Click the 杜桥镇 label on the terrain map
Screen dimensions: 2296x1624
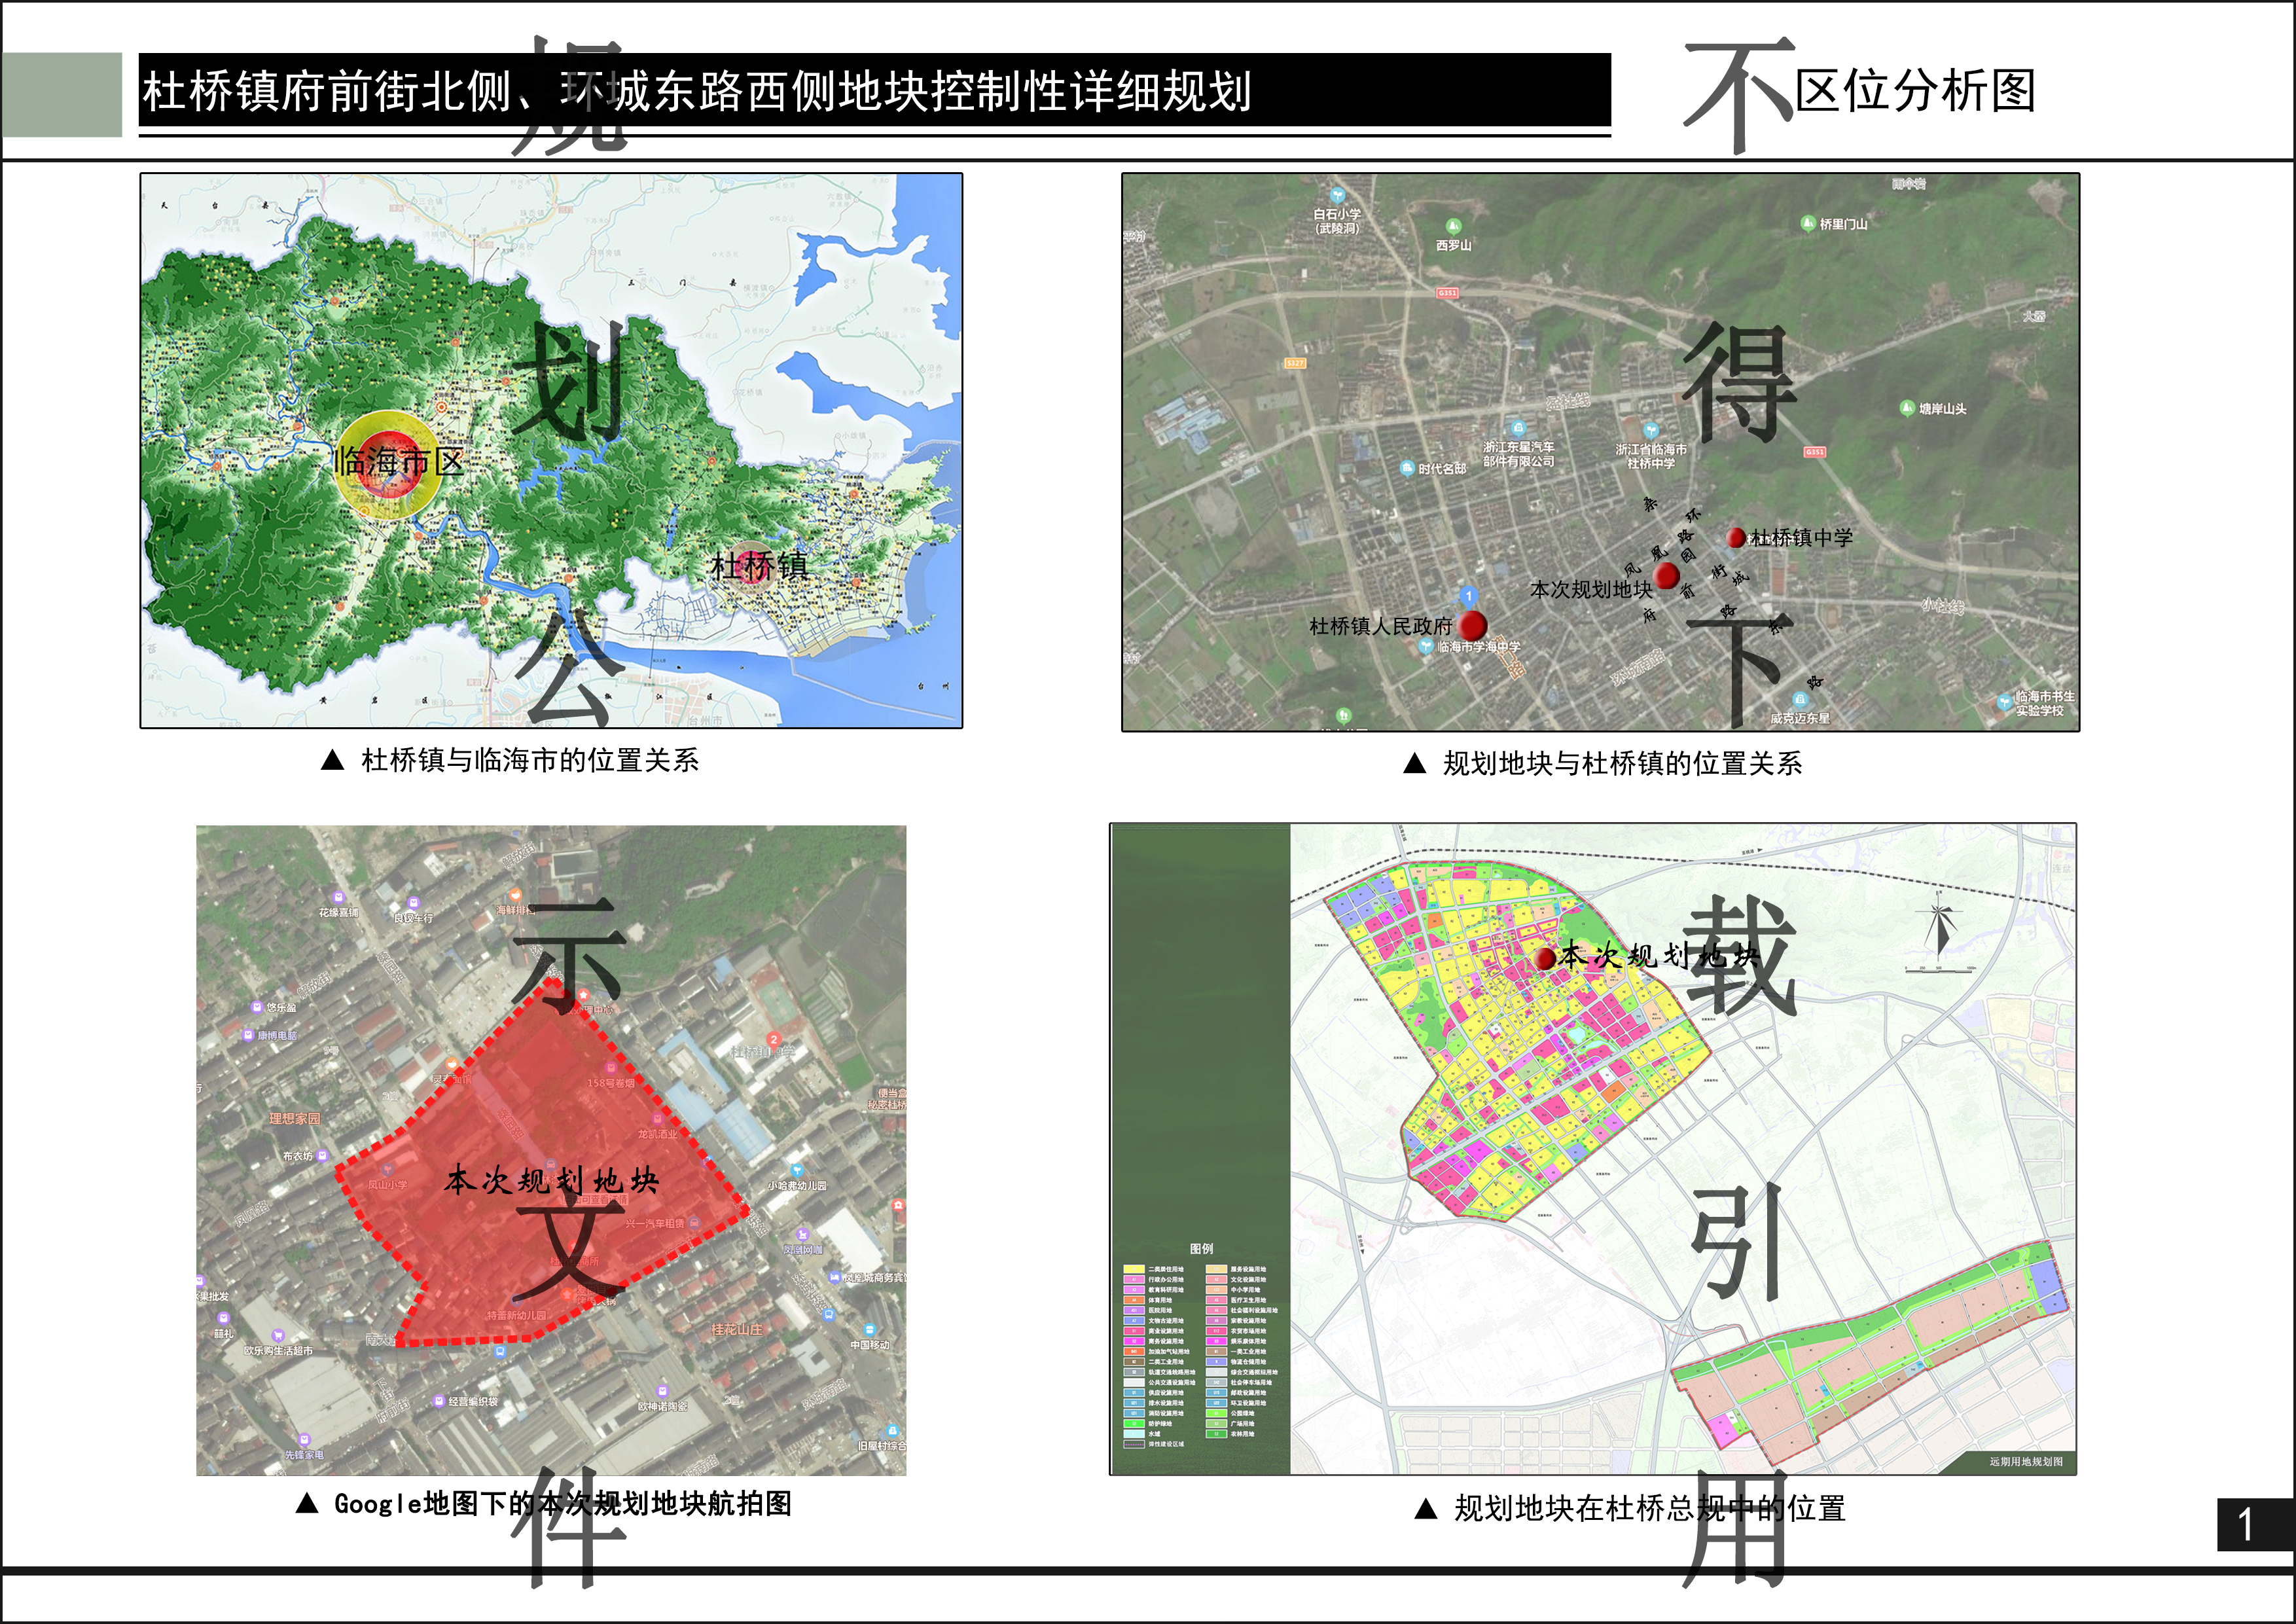pos(758,567)
